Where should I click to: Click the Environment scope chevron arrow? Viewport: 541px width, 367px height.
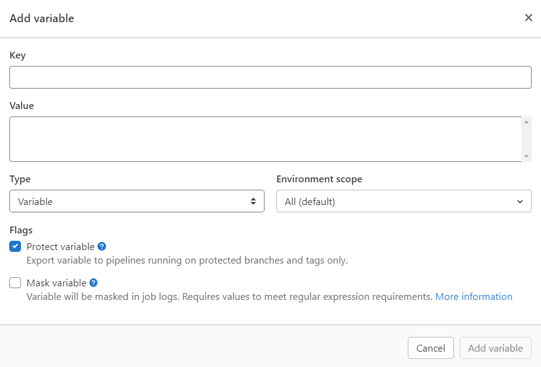pos(519,201)
